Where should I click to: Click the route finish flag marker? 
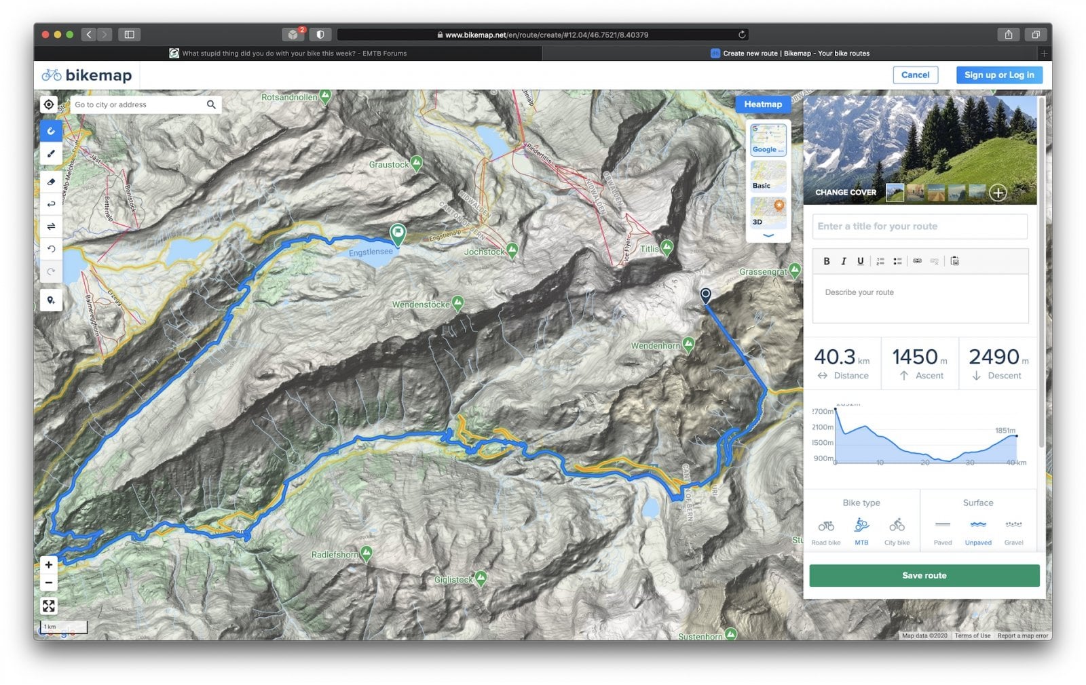(398, 234)
